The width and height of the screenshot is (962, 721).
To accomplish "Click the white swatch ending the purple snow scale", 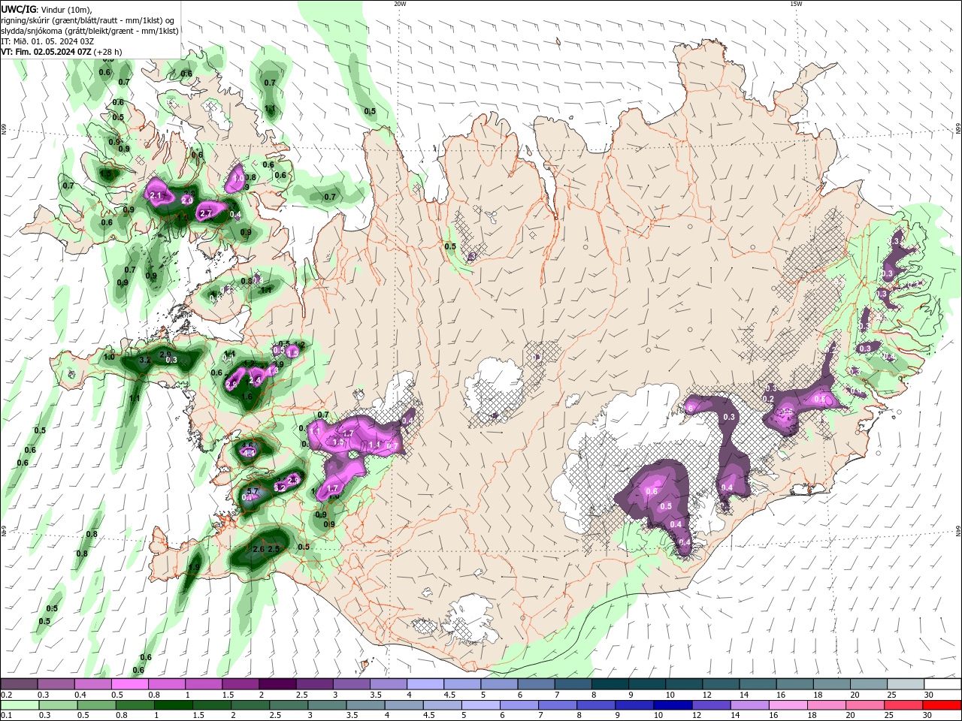I will (x=942, y=684).
